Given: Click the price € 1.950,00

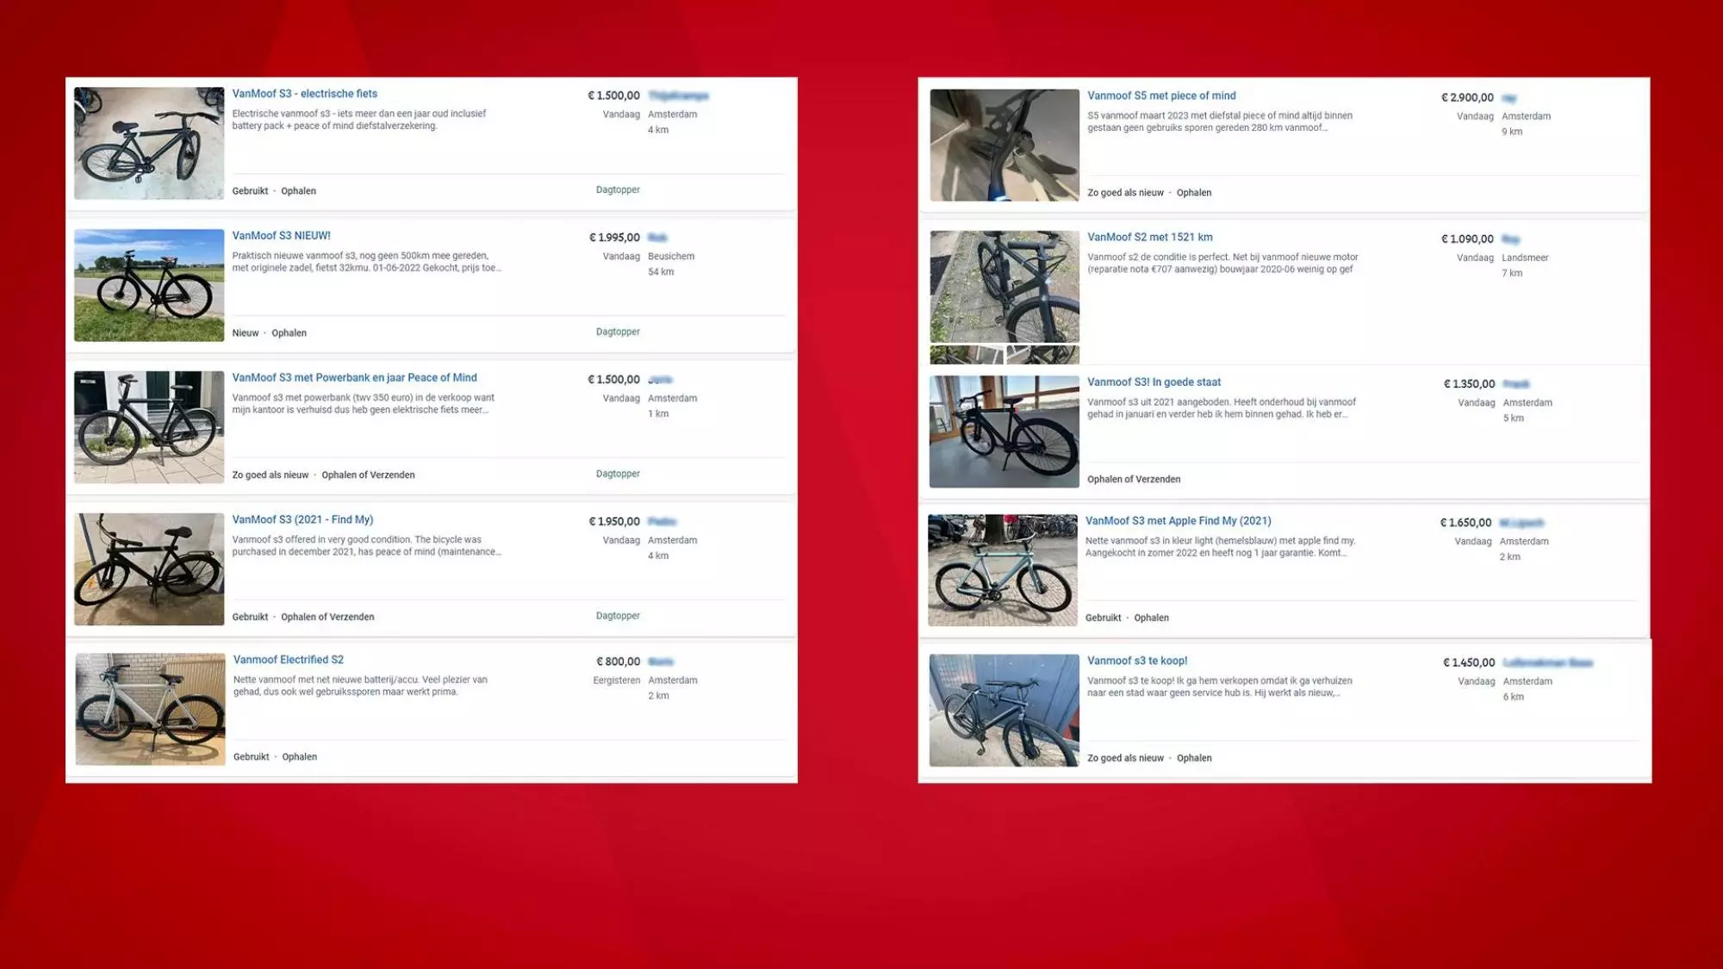Looking at the screenshot, I should (x=614, y=522).
